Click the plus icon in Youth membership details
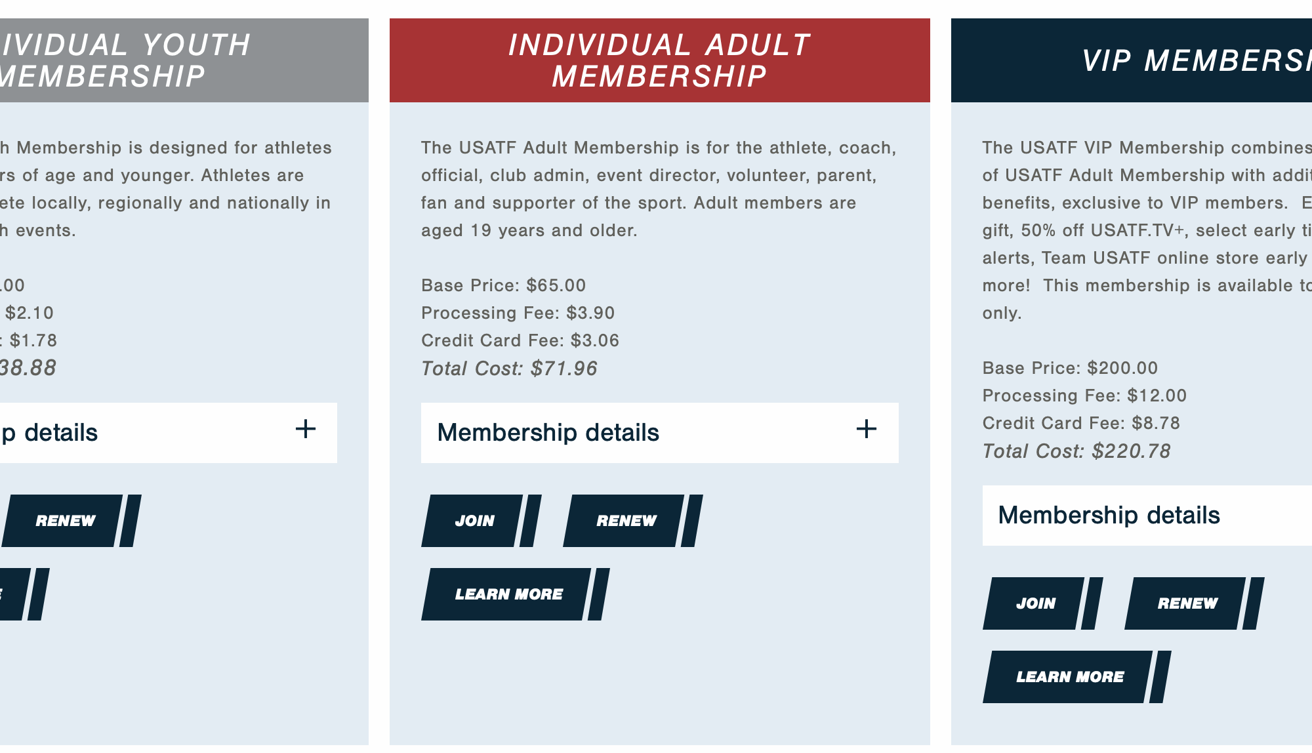Viewport: 1312px width, 753px height. pos(306,430)
